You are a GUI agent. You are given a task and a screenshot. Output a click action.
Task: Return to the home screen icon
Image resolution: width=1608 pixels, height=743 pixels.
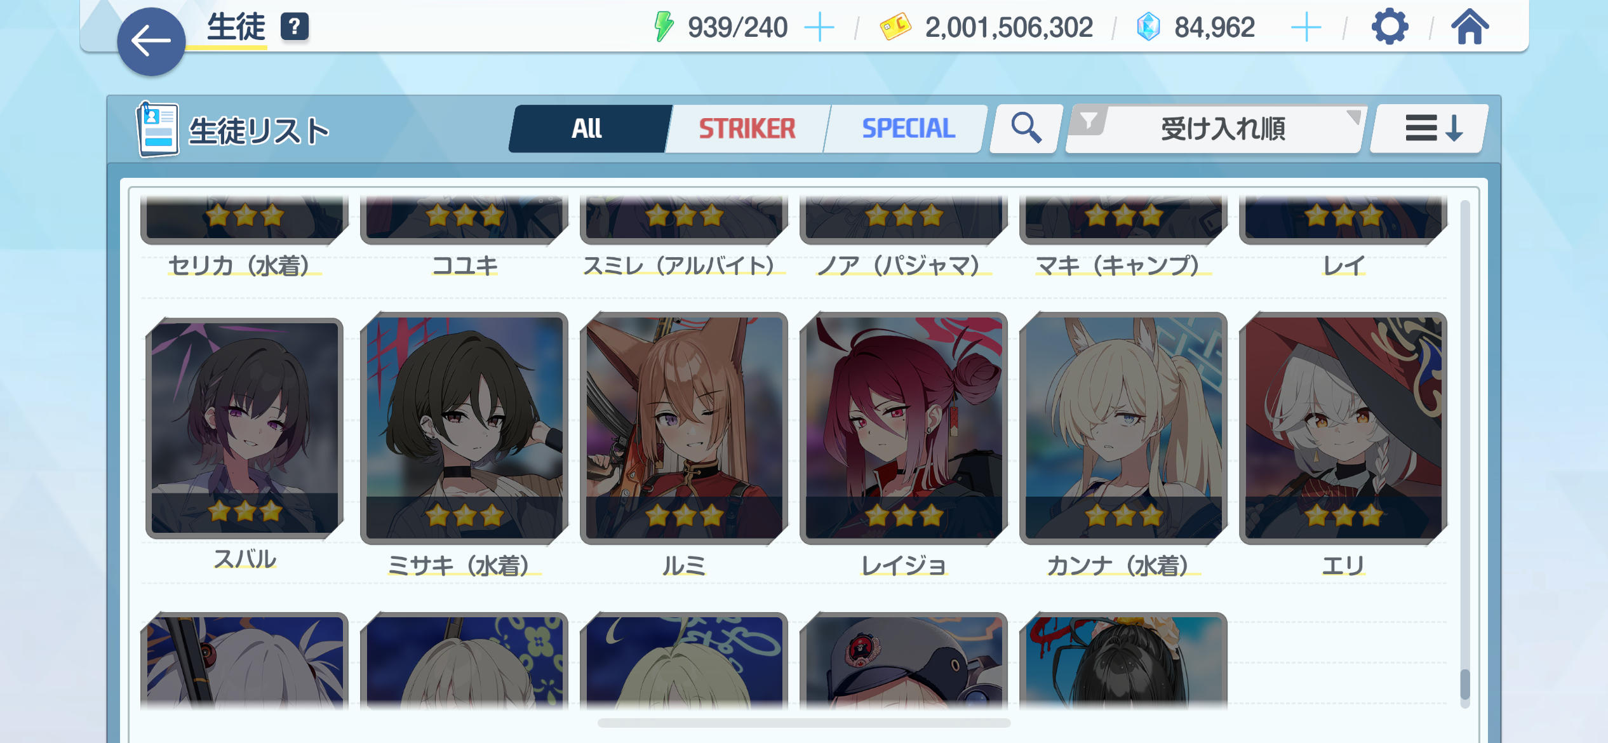coord(1470,27)
